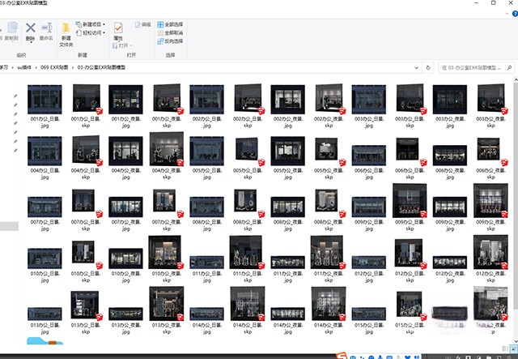Click Invert selection (反向选择) option
This screenshot has height=359, width=518.
point(170,40)
